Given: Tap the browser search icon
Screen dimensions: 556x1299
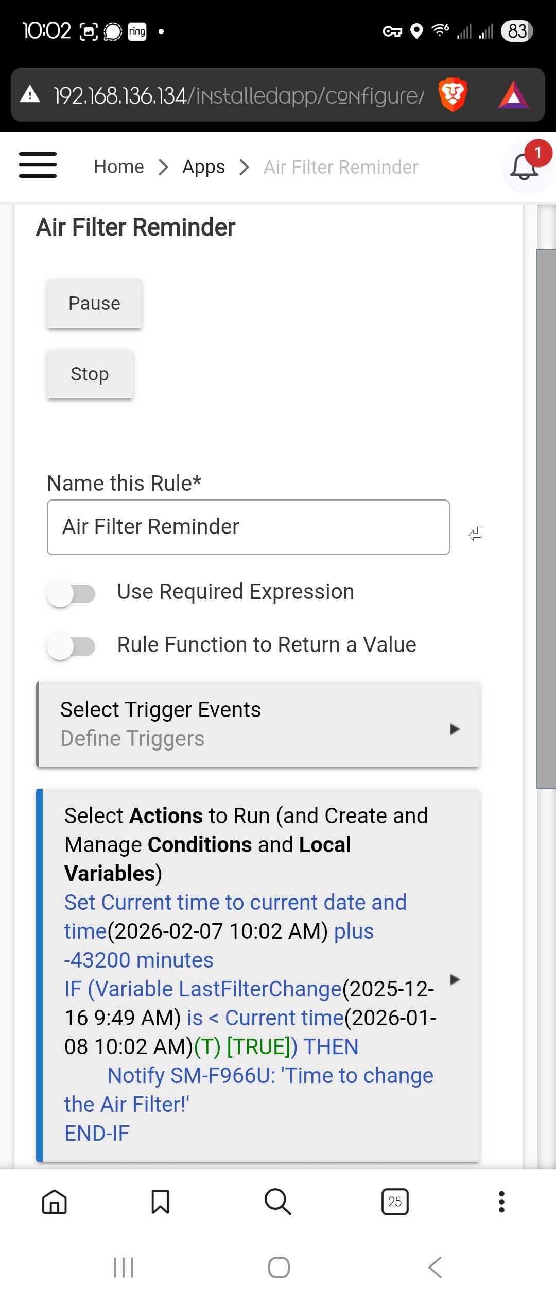Looking at the screenshot, I should point(277,1202).
